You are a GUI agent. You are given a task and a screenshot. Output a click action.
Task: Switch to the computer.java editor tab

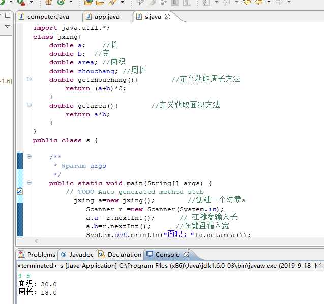coord(48,17)
